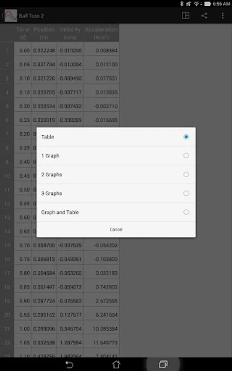Tap the Velocity column header
232x371 pixels.
[70, 33]
